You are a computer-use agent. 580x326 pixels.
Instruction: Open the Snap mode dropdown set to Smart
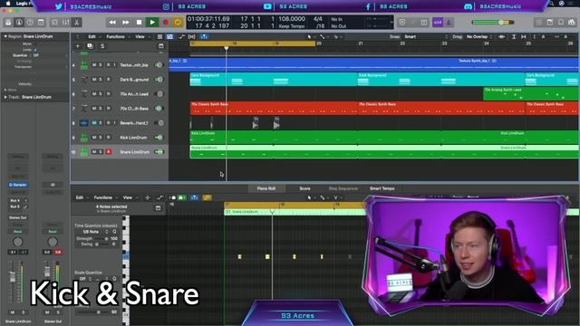tap(425, 36)
